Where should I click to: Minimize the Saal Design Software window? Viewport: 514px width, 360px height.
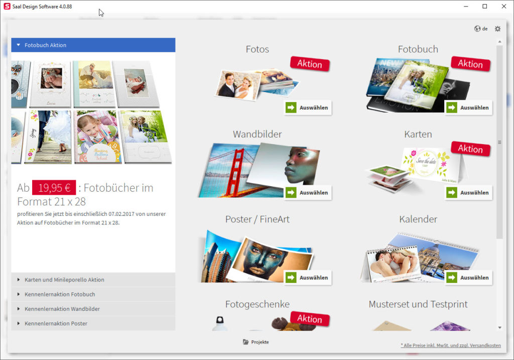coord(466,6)
